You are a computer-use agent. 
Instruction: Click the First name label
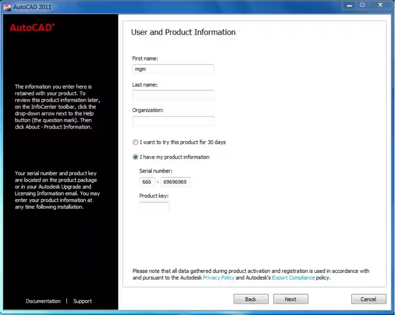[x=145, y=59]
